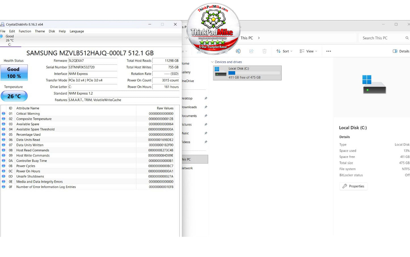This screenshot has height=257, width=410.
Task: Select the Local Disk (C:) drive tile
Action: (x=247, y=73)
